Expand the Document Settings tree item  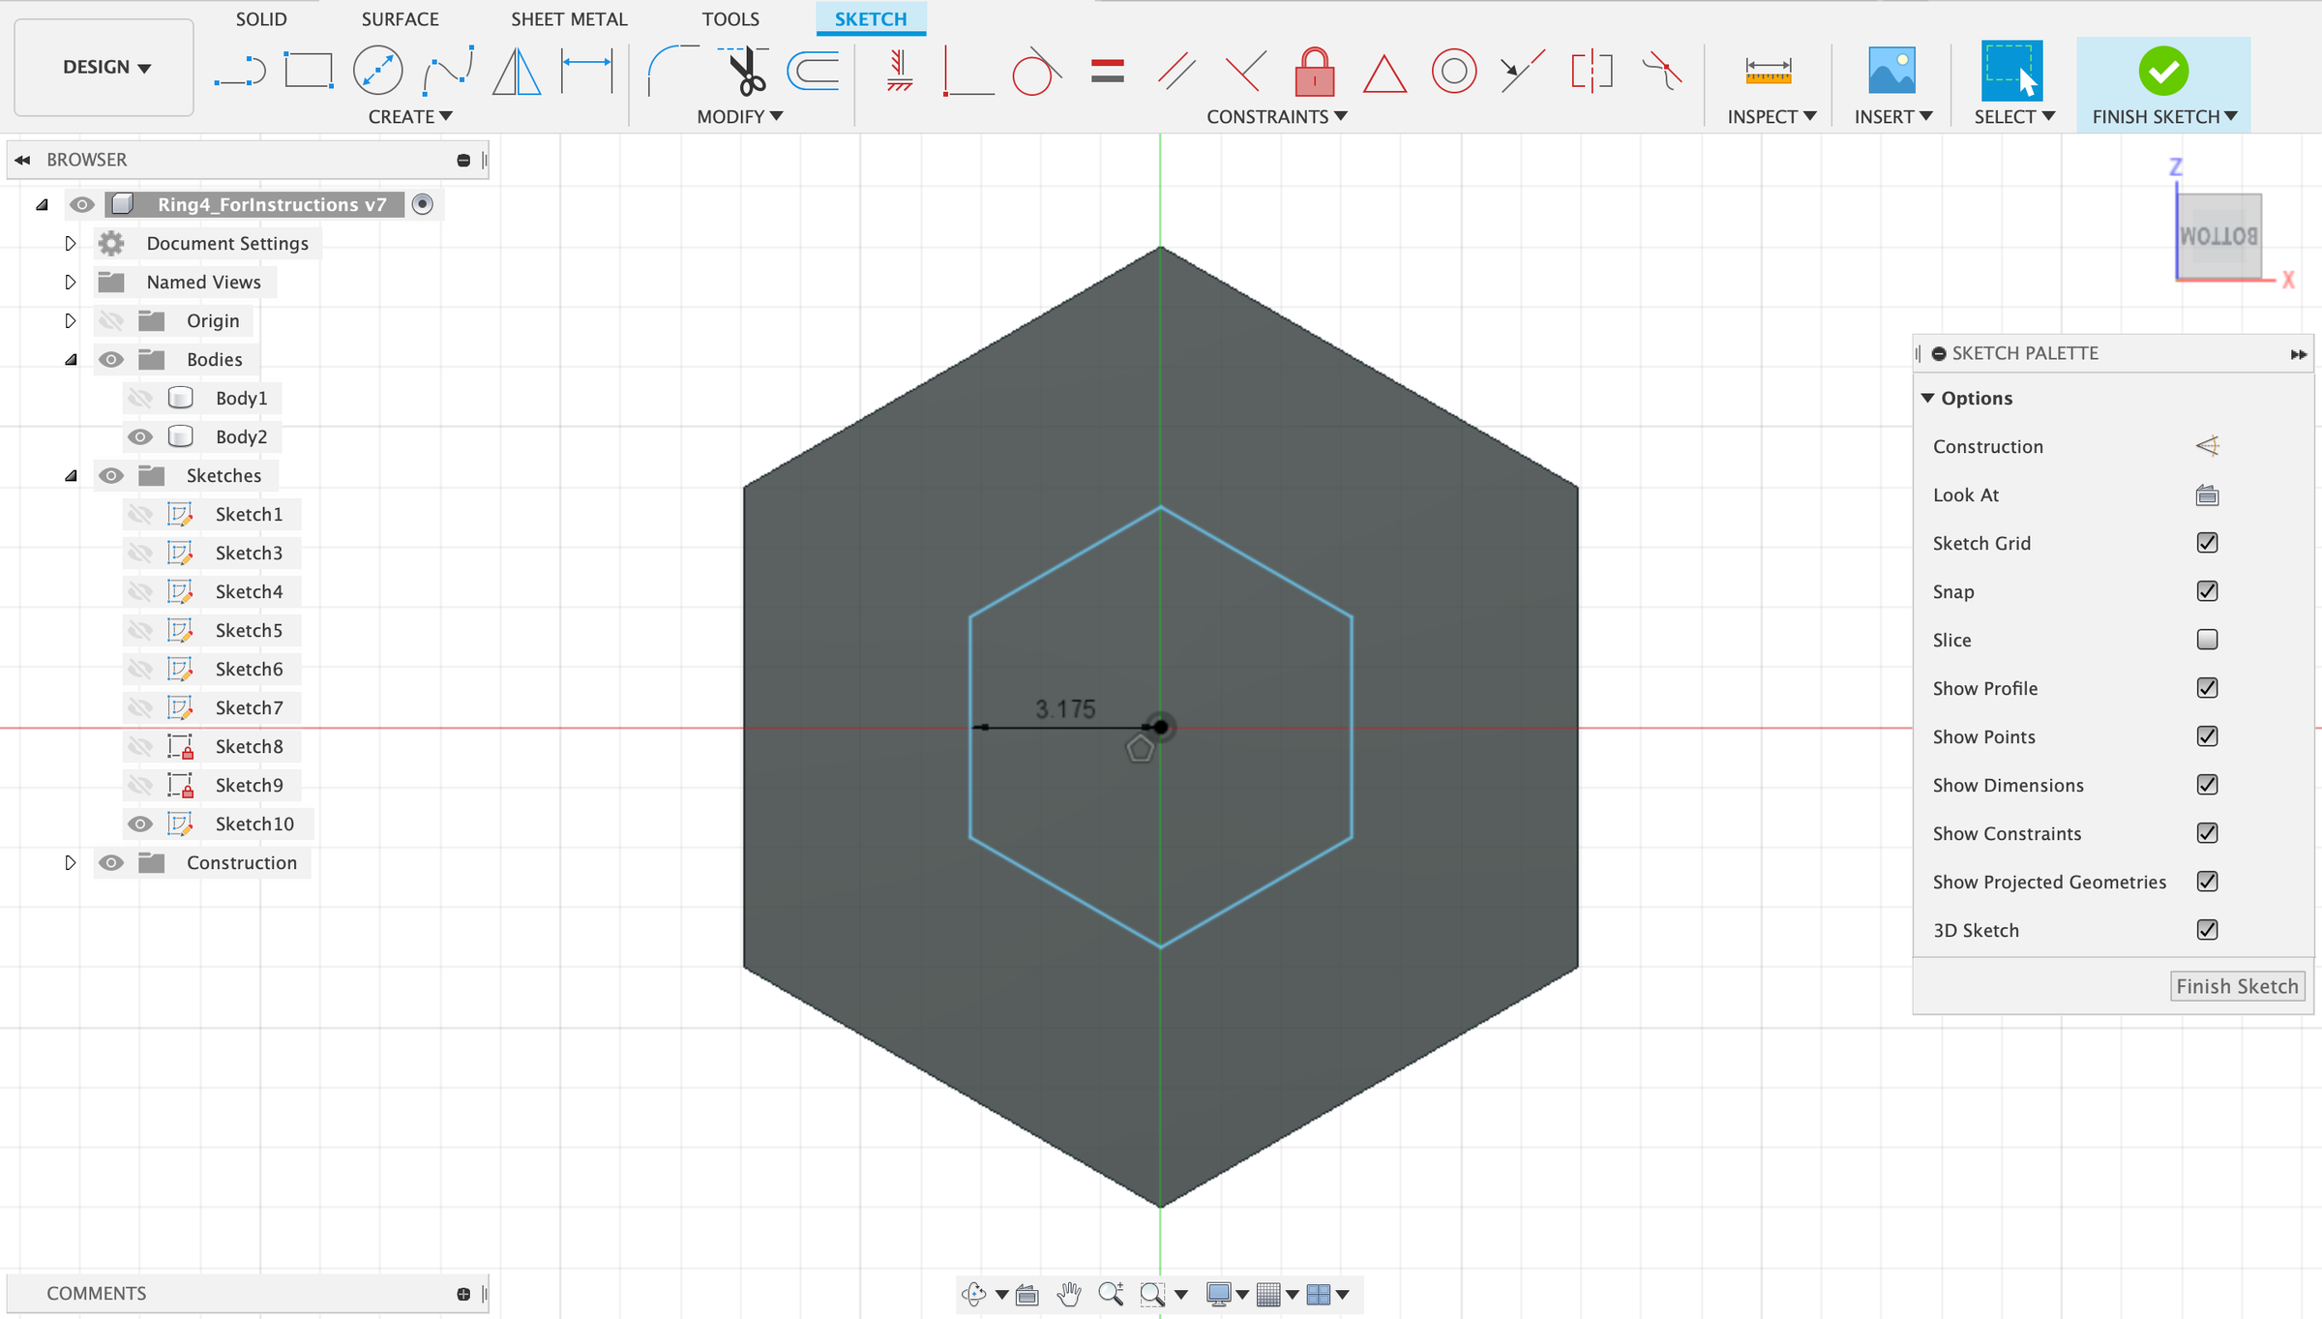pos(70,243)
